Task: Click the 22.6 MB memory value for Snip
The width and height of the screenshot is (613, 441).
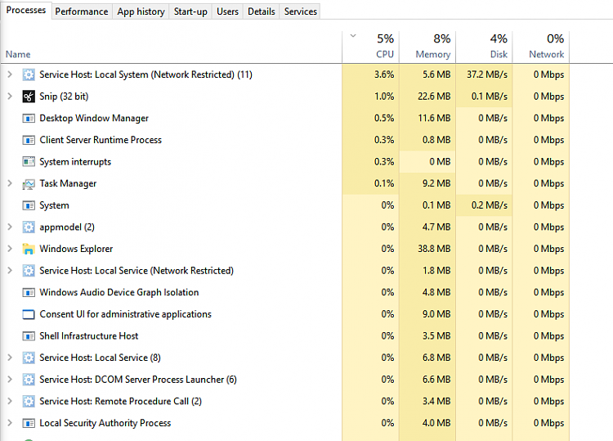Action: (434, 97)
